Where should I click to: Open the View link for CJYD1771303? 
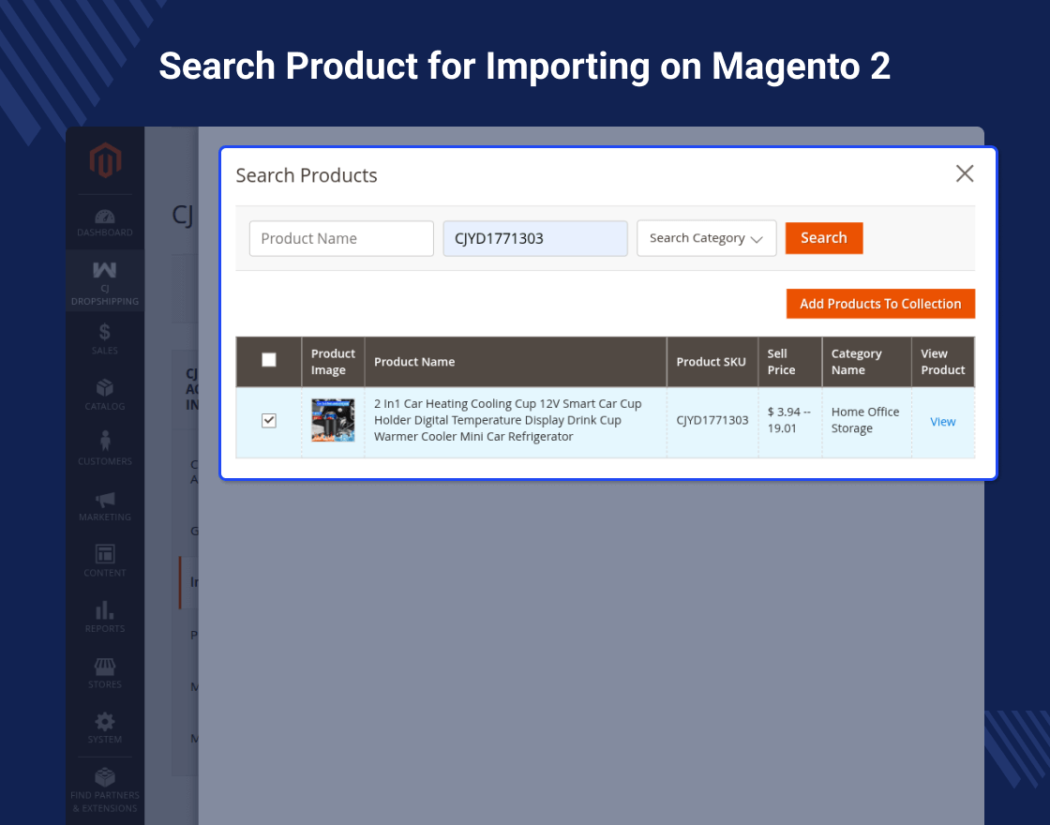tap(942, 422)
